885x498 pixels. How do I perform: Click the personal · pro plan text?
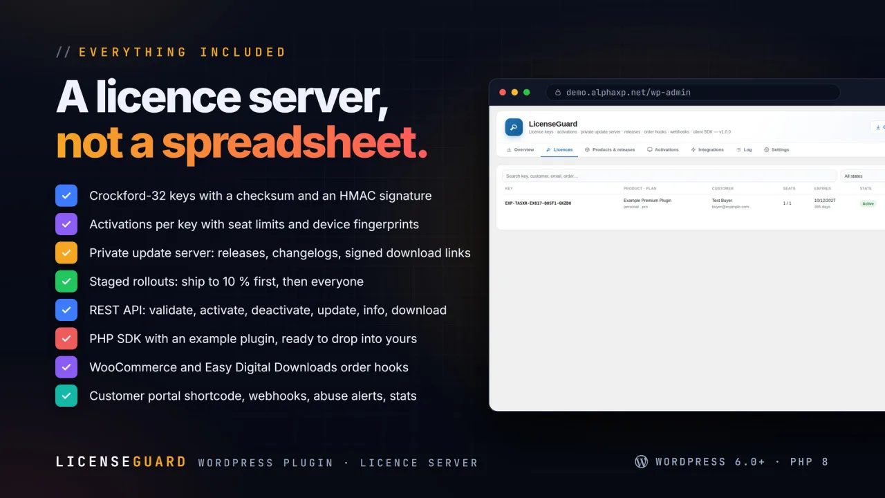pos(635,207)
